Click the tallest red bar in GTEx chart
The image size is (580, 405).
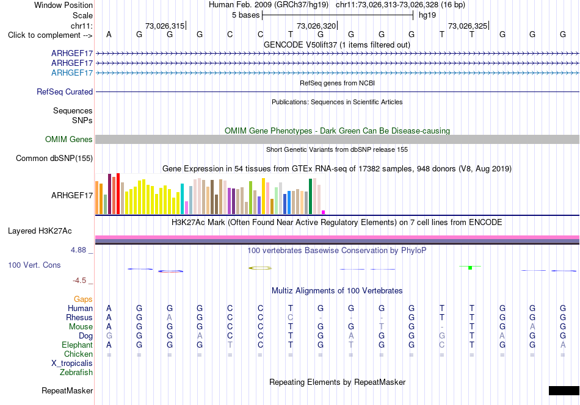coord(118,193)
